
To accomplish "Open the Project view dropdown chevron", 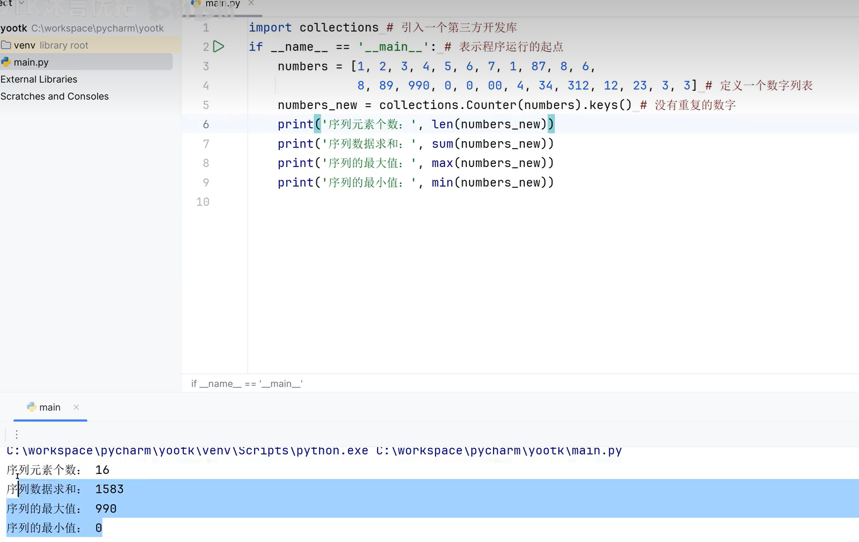I will click(x=22, y=3).
